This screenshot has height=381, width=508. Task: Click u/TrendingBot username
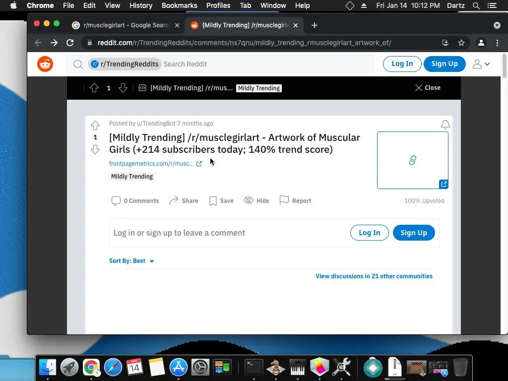(x=156, y=124)
